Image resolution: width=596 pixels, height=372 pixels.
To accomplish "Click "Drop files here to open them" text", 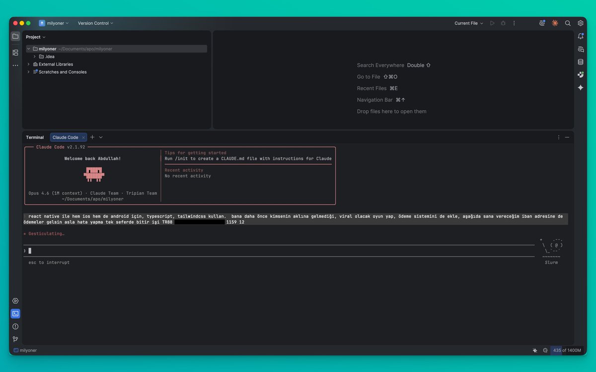I will point(391,112).
